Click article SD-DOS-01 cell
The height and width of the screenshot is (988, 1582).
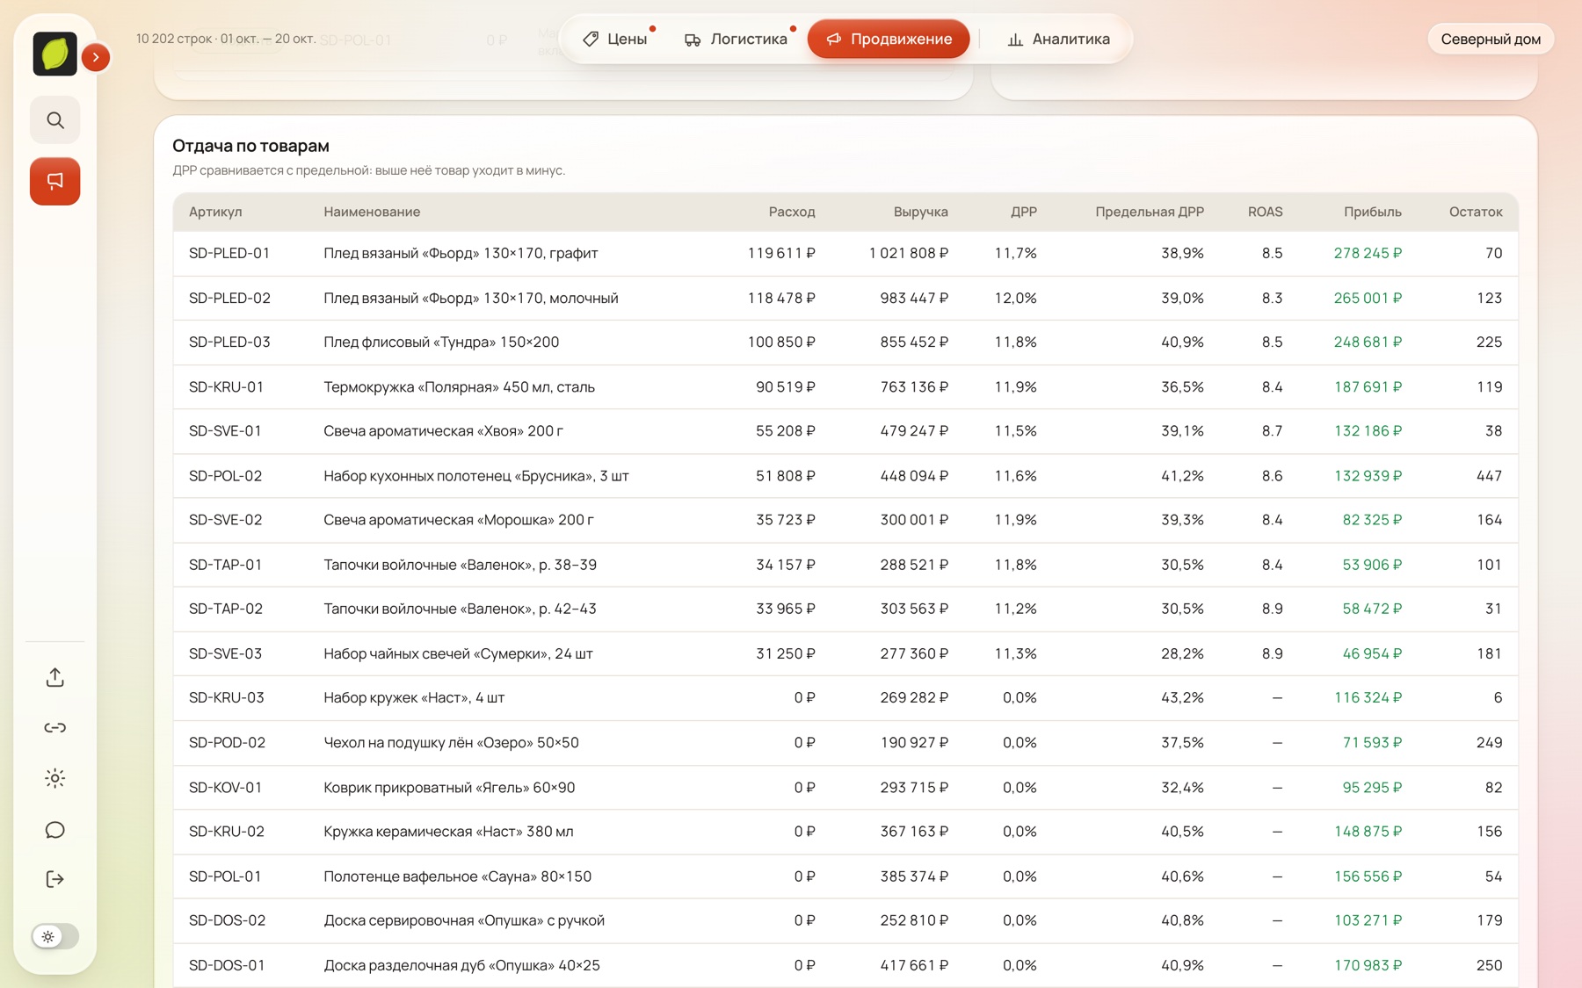(x=227, y=965)
